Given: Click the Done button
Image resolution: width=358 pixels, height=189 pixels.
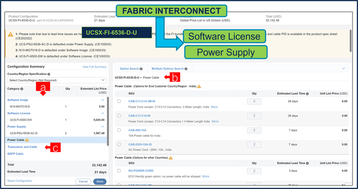Looking at the screenshot, I should coord(100,182).
